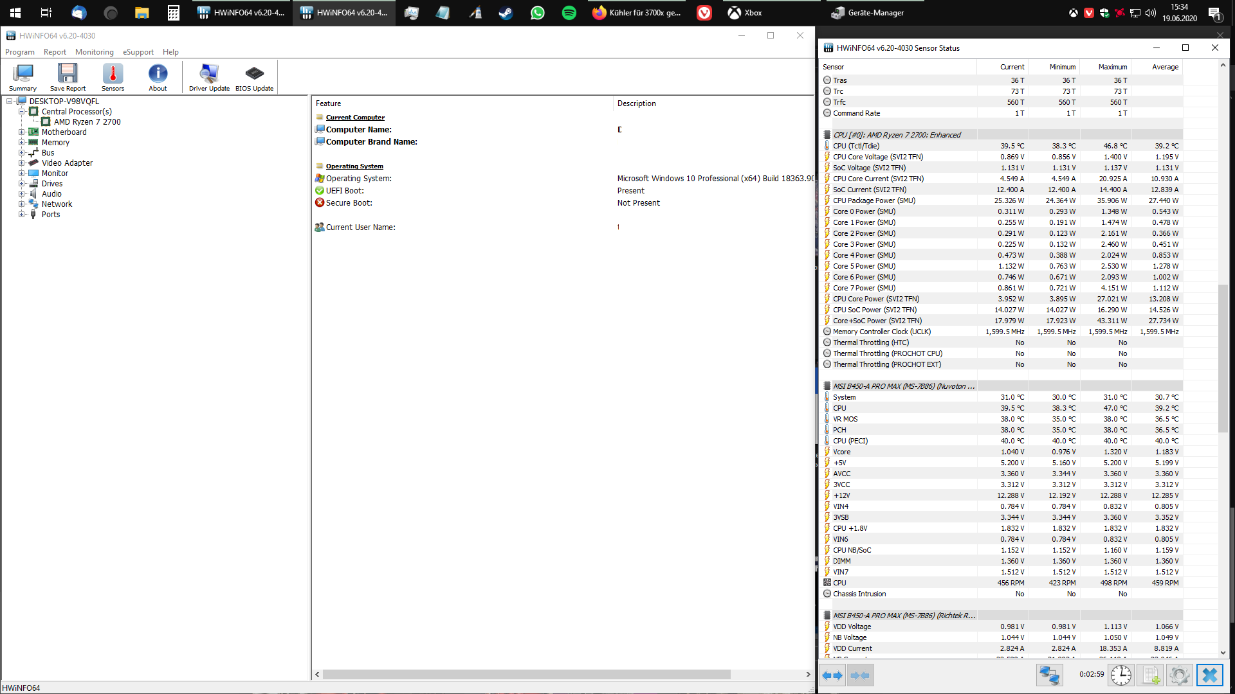Click the Save Report toolbar icon
This screenshot has height=694, width=1235.
click(68, 77)
